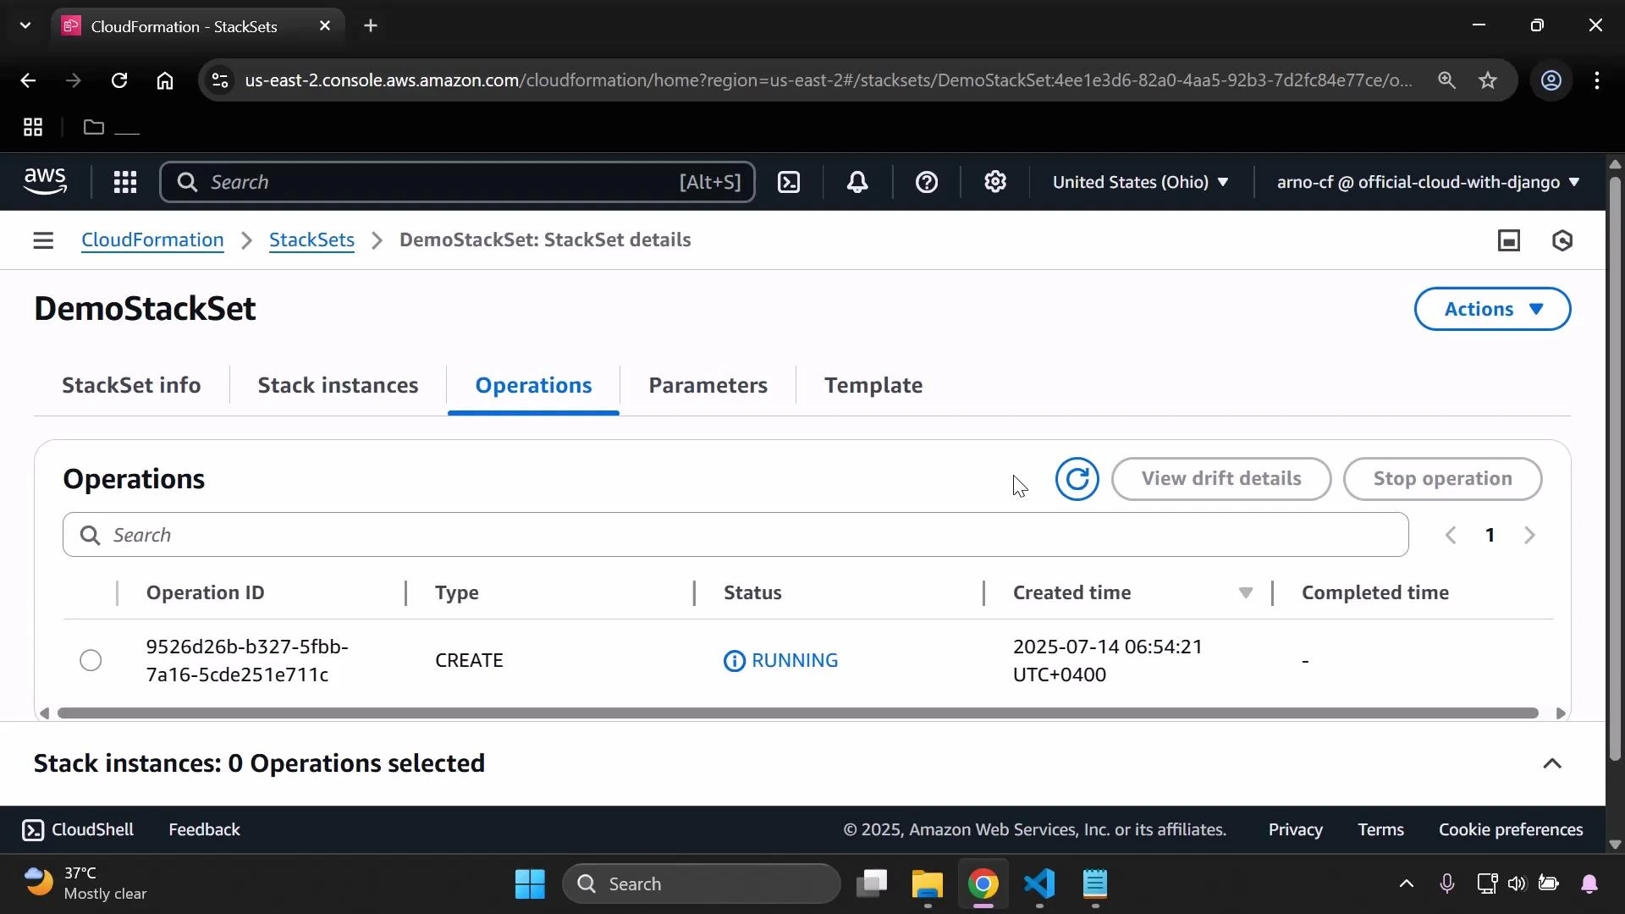Open the notifications bell icon
Image resolution: width=1625 pixels, height=914 pixels.
pos(857,182)
